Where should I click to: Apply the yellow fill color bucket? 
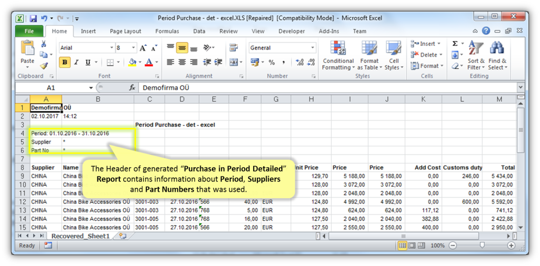tap(132, 62)
